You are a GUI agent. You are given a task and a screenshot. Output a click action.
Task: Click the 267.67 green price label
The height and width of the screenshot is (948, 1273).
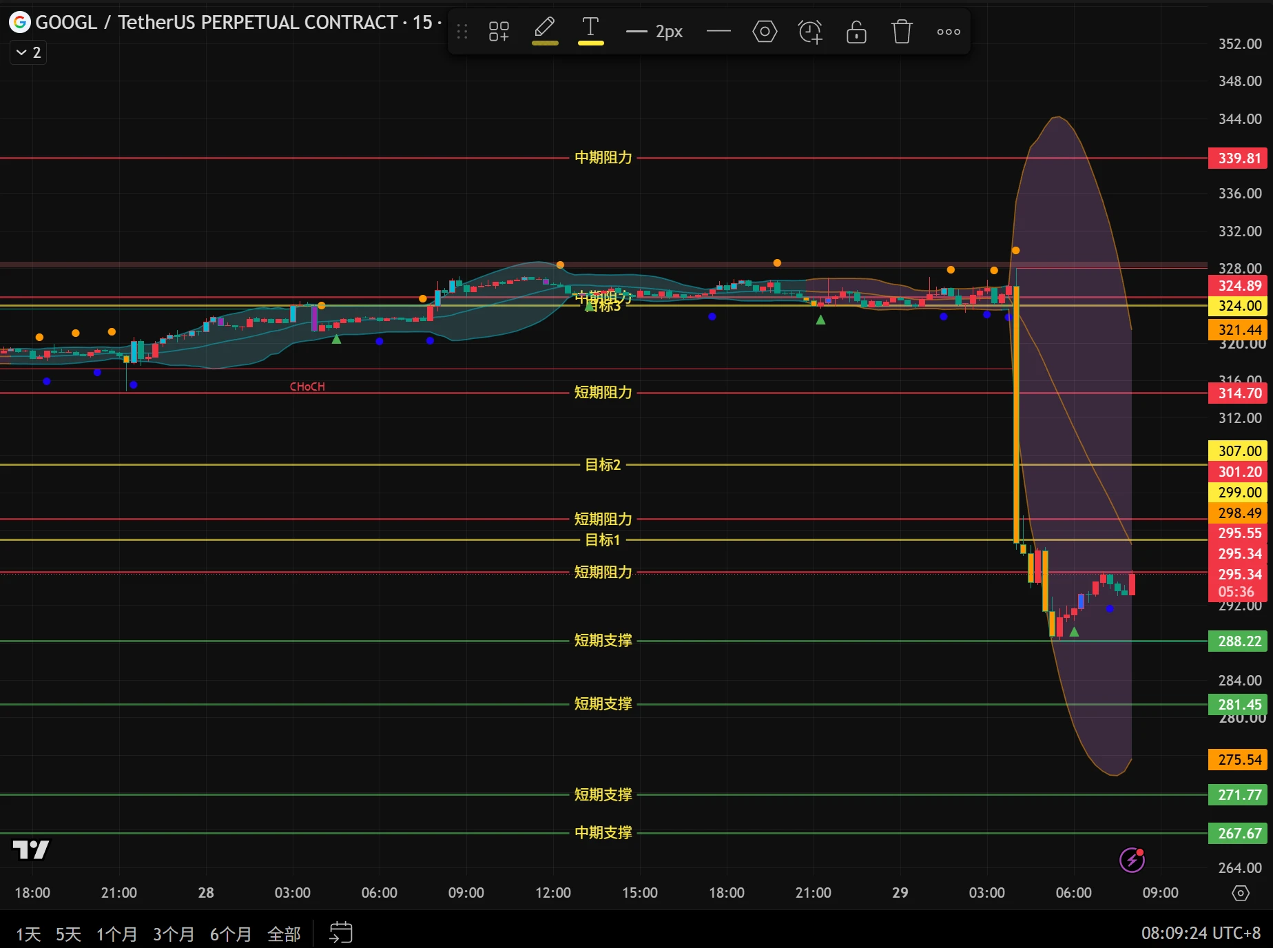pos(1239,834)
